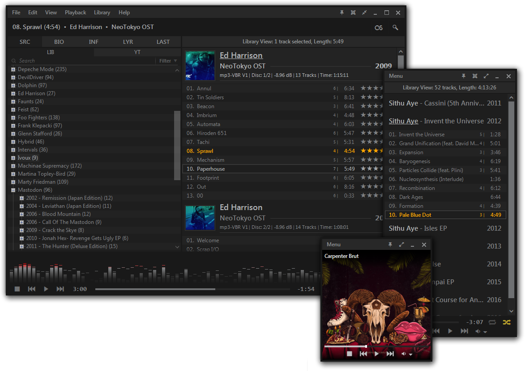Stop playback in the main window
Screen dimensions: 525x371
pos(17,289)
